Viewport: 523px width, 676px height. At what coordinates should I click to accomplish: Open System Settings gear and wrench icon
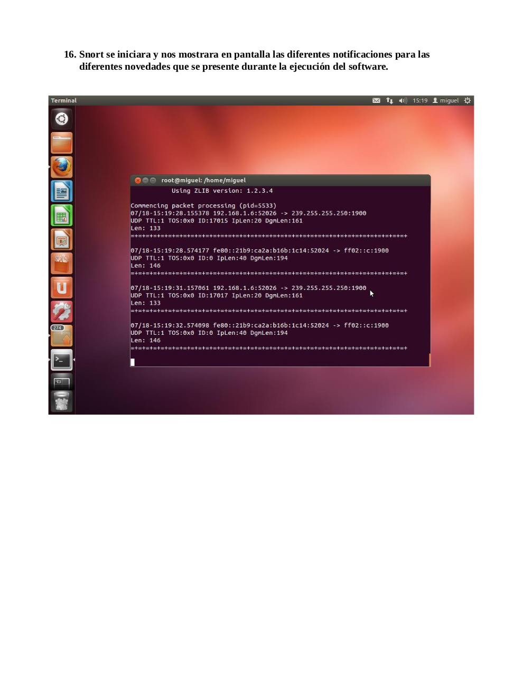click(x=62, y=312)
